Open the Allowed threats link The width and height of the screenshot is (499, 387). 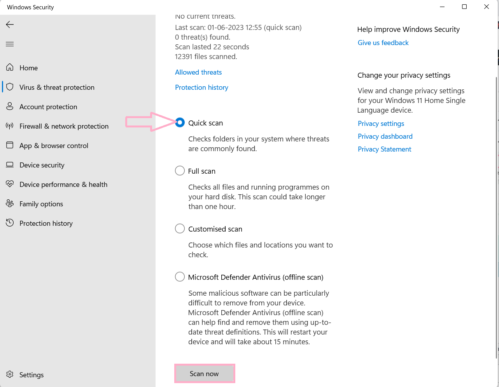pos(198,72)
